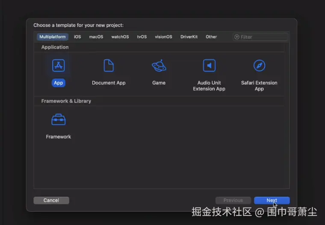Switch to the watchOS tab

pyautogui.click(x=120, y=37)
